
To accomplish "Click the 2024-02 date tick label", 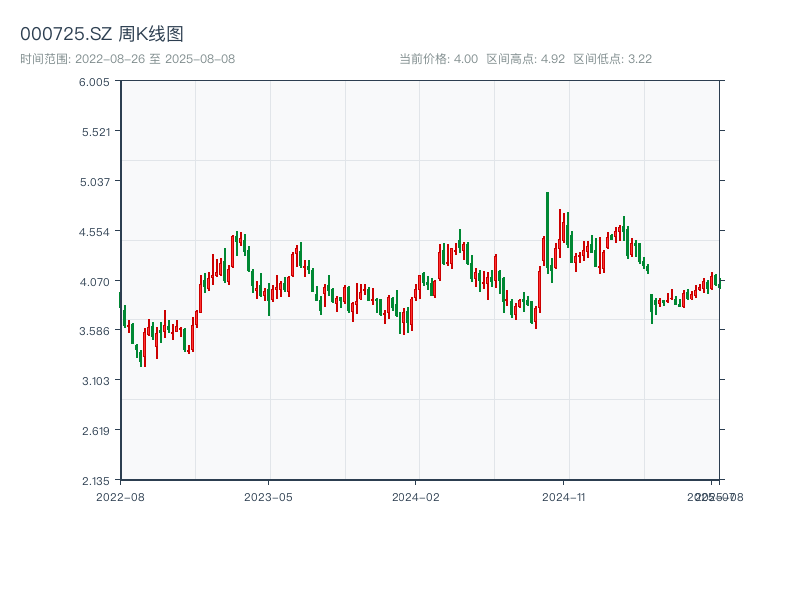I will [x=416, y=496].
